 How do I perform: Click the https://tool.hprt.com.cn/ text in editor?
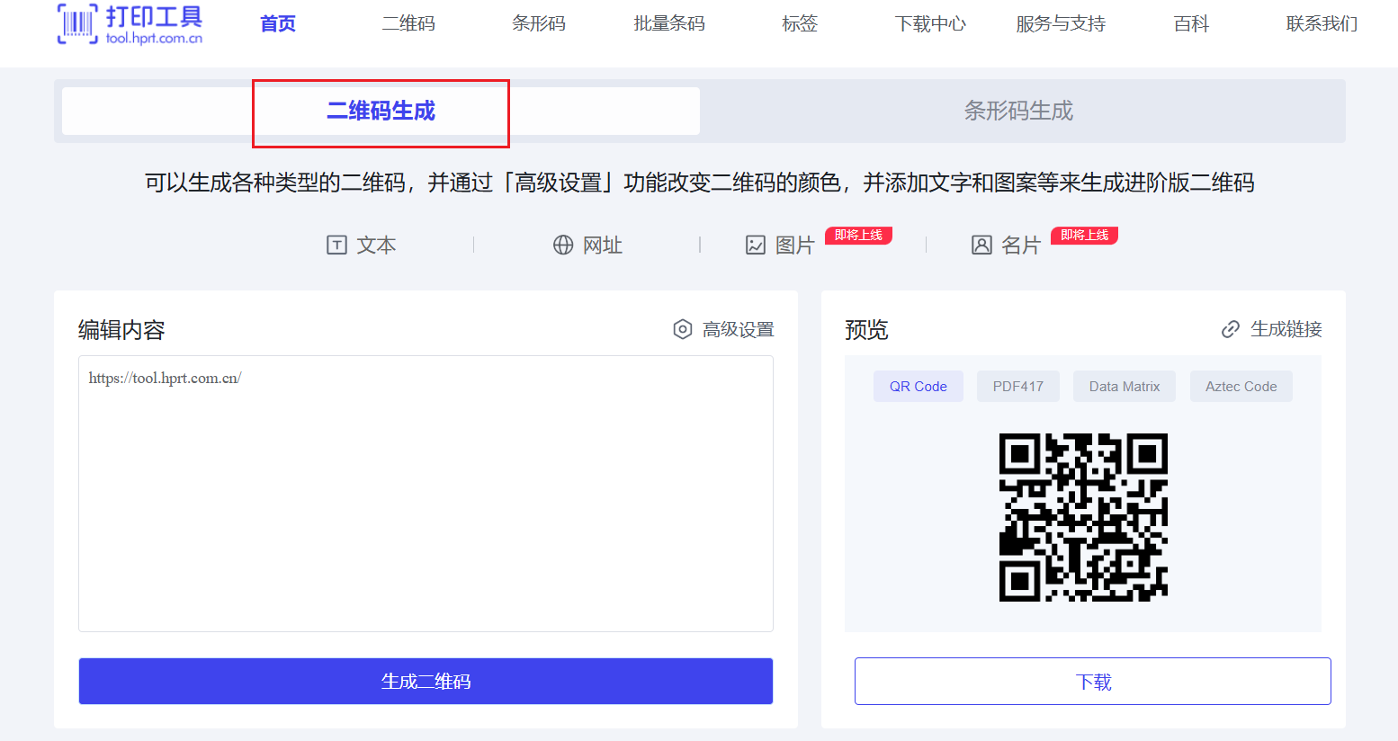(165, 378)
